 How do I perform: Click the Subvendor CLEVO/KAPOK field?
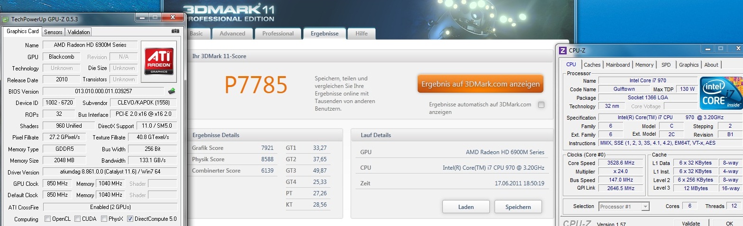click(x=144, y=103)
